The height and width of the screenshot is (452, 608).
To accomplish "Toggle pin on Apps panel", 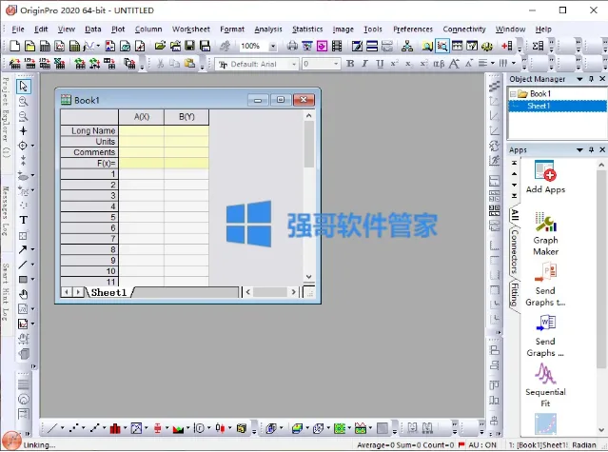I will pos(591,149).
